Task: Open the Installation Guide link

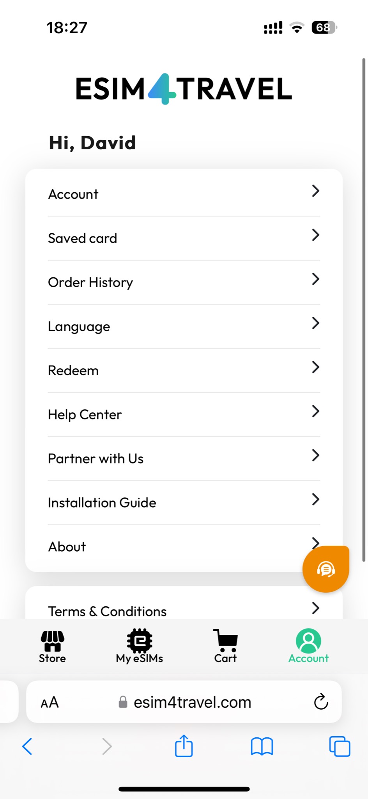Action: pyautogui.click(x=102, y=502)
